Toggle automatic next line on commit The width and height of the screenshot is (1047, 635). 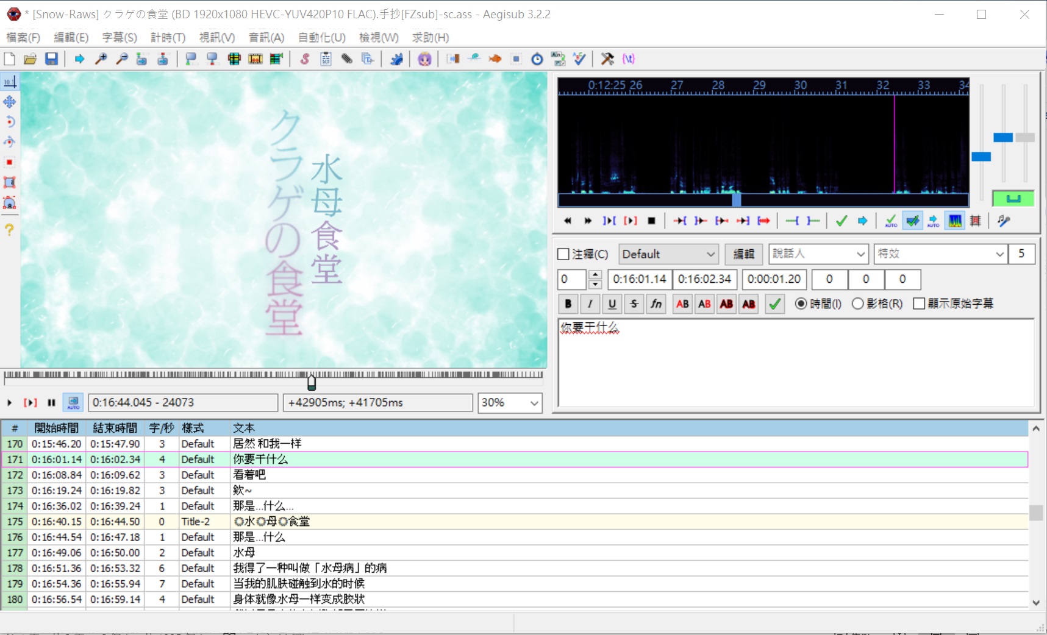coord(912,221)
